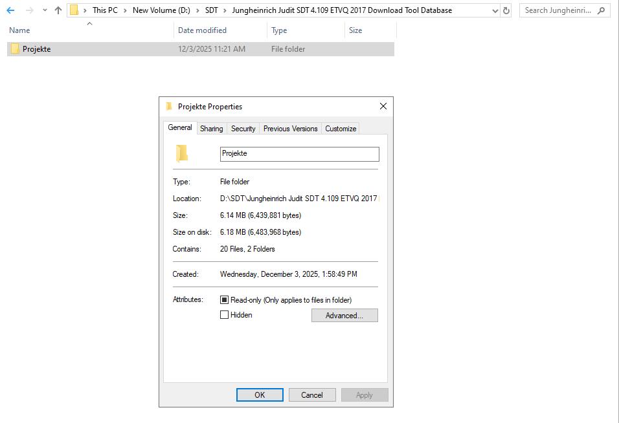
Task: Click the Cancel button
Action: click(x=312, y=395)
